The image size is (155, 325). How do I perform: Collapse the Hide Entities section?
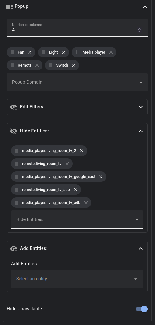141,131
